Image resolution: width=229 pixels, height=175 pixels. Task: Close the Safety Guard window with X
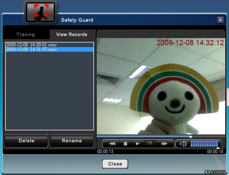point(220,20)
